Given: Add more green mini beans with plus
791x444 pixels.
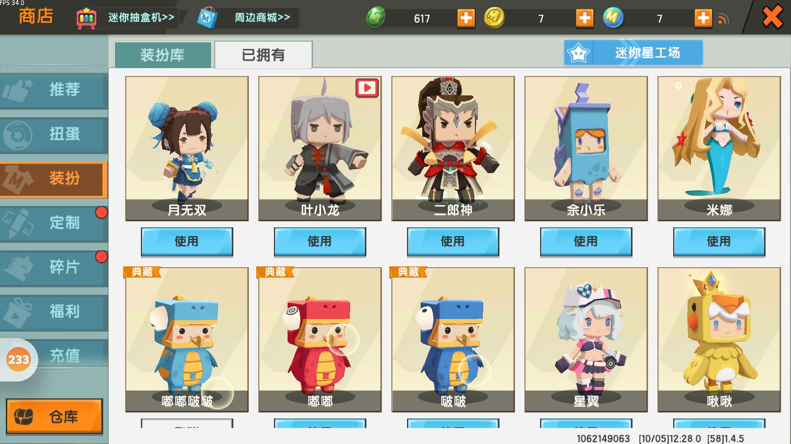Looking at the screenshot, I should [466, 18].
